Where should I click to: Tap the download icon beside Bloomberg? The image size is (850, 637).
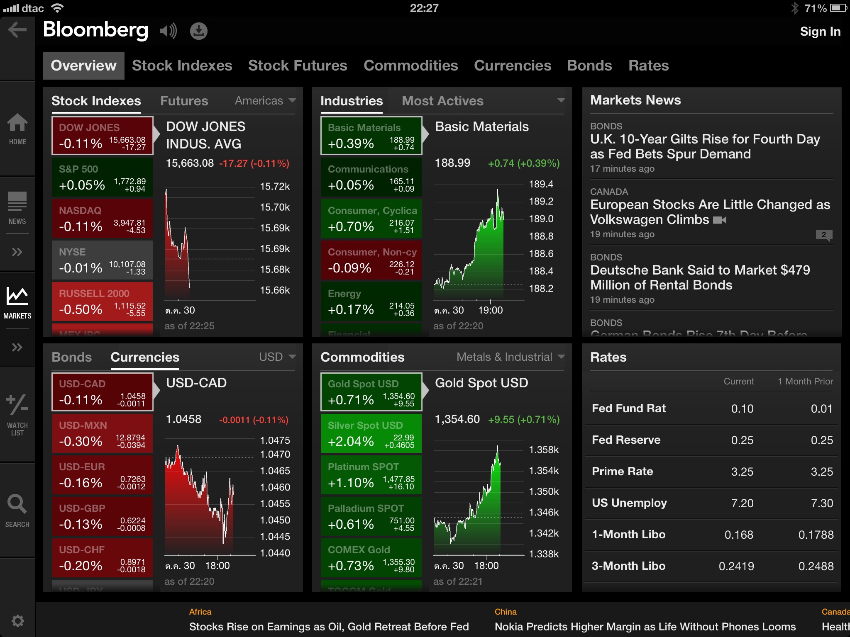coord(199,31)
